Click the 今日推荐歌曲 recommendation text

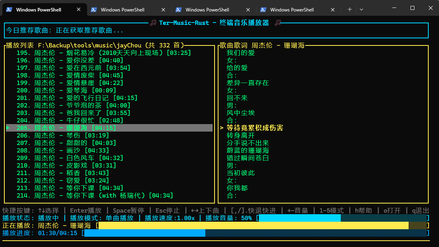(65, 30)
